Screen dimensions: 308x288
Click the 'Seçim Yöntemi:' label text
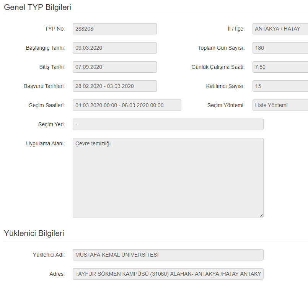(226, 105)
